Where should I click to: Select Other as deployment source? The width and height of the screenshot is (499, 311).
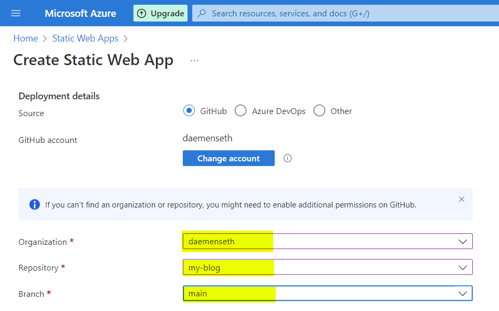(x=319, y=111)
